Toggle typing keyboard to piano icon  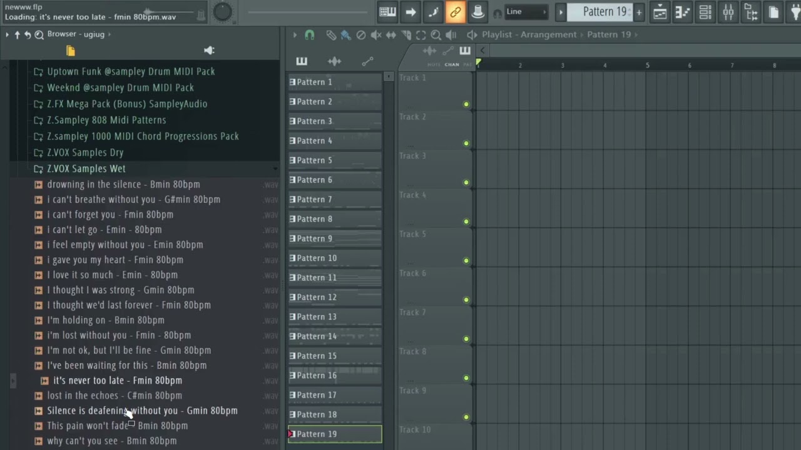coord(388,12)
